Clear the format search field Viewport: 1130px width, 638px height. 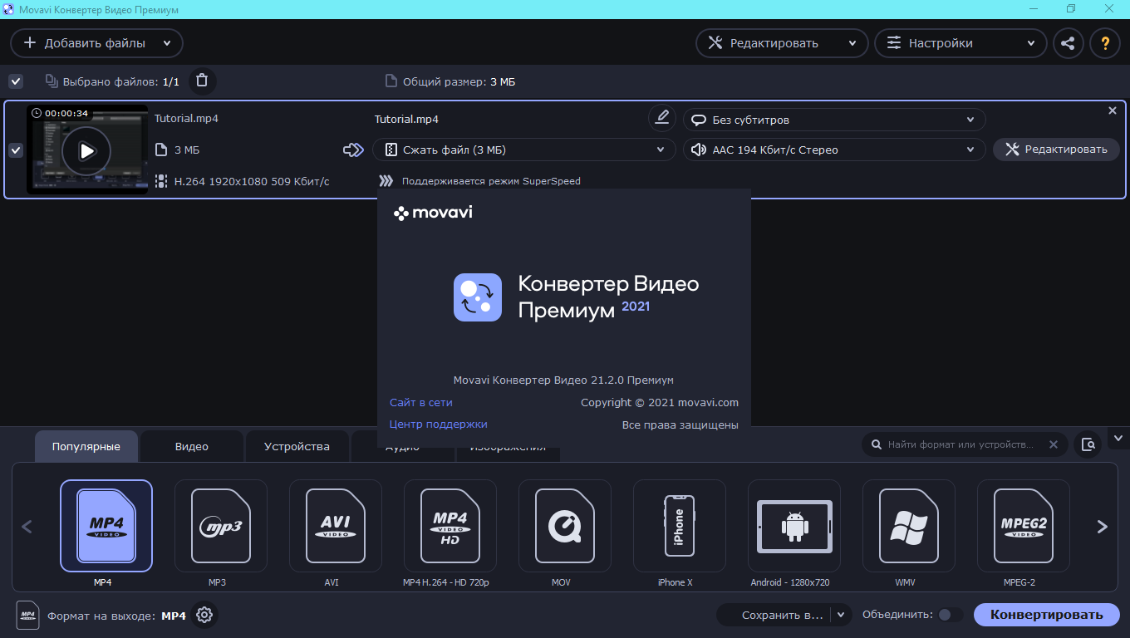point(1054,444)
